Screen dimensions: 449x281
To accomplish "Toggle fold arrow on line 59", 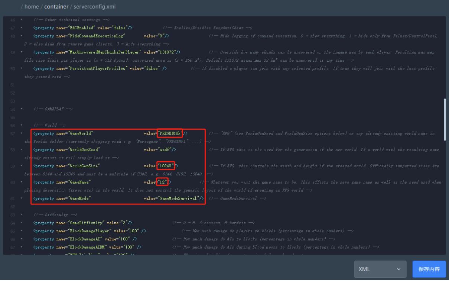I will [x=21, y=166].
